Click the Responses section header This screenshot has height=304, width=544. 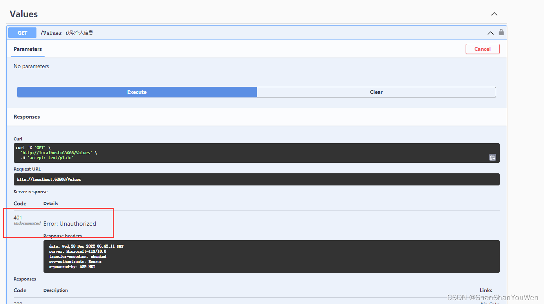(26, 116)
